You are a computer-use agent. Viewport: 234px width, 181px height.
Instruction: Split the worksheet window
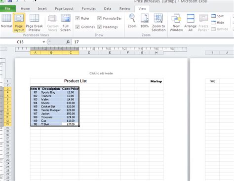click(x=217, y=16)
